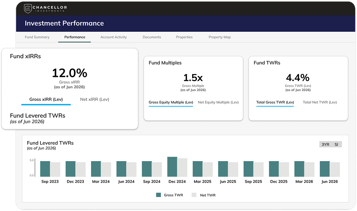Select the Performance tab
Image resolution: width=357 pixels, height=211 pixels.
75,37
